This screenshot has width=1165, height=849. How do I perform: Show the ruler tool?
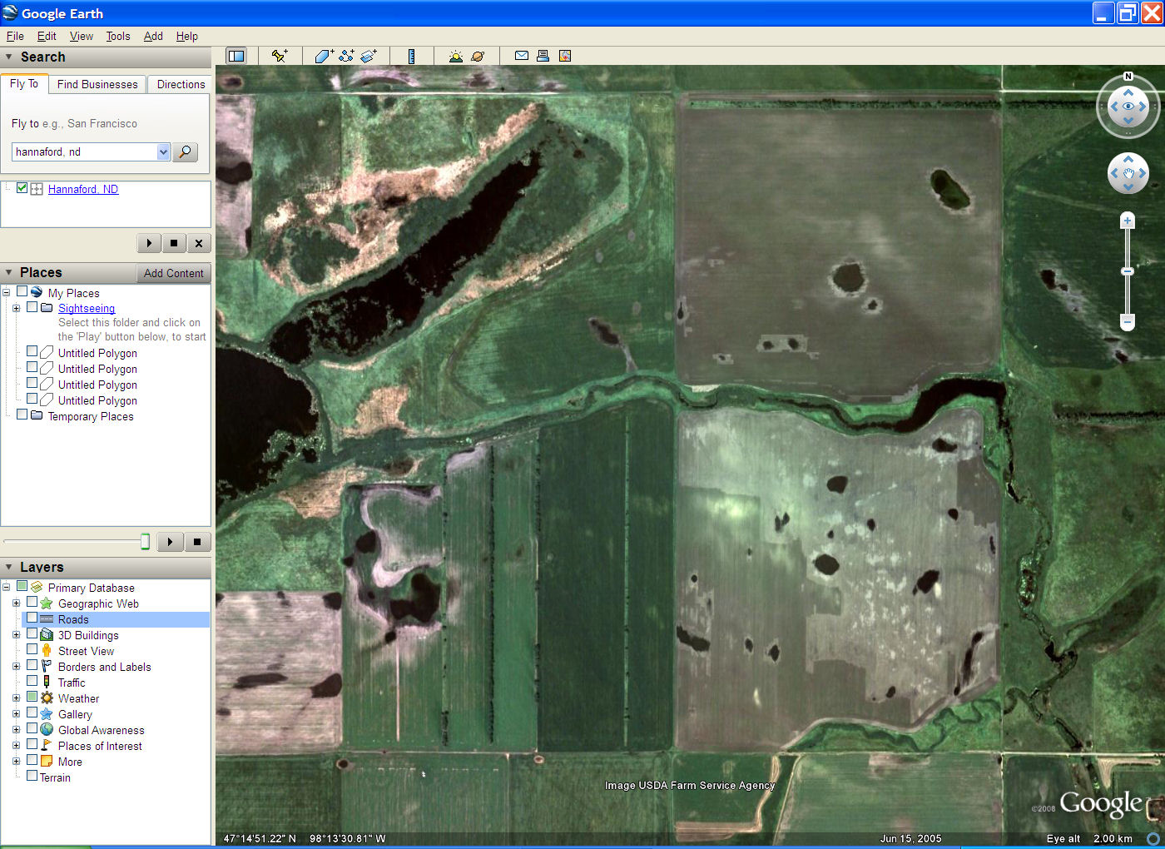[x=411, y=56]
